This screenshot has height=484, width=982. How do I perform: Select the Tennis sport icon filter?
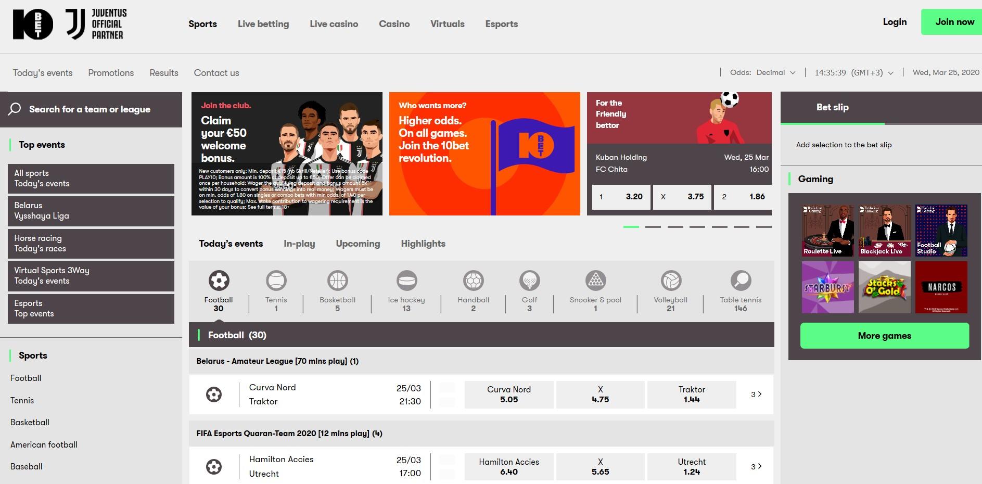click(276, 281)
